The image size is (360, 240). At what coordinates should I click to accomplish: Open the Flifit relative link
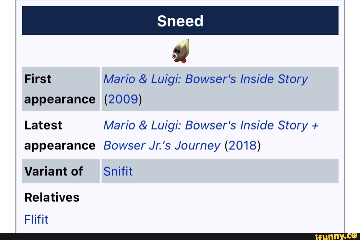36,219
